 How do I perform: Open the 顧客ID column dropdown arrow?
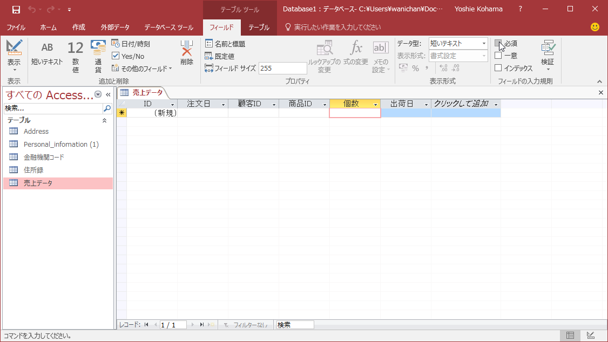tap(274, 104)
